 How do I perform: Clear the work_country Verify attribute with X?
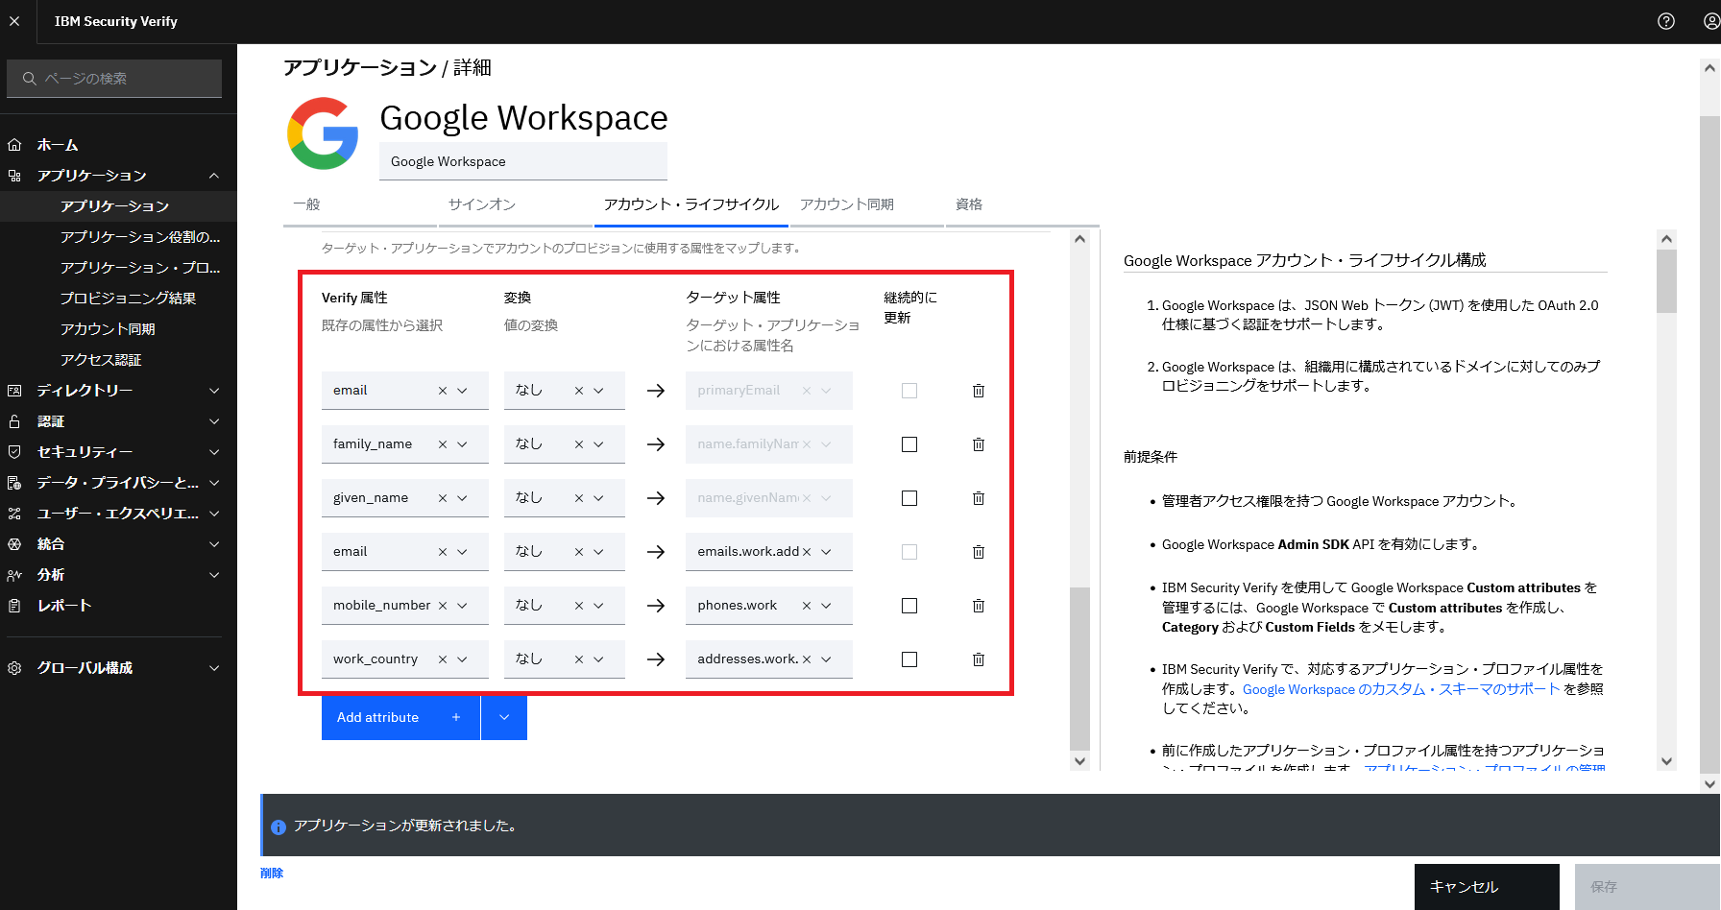(x=443, y=659)
